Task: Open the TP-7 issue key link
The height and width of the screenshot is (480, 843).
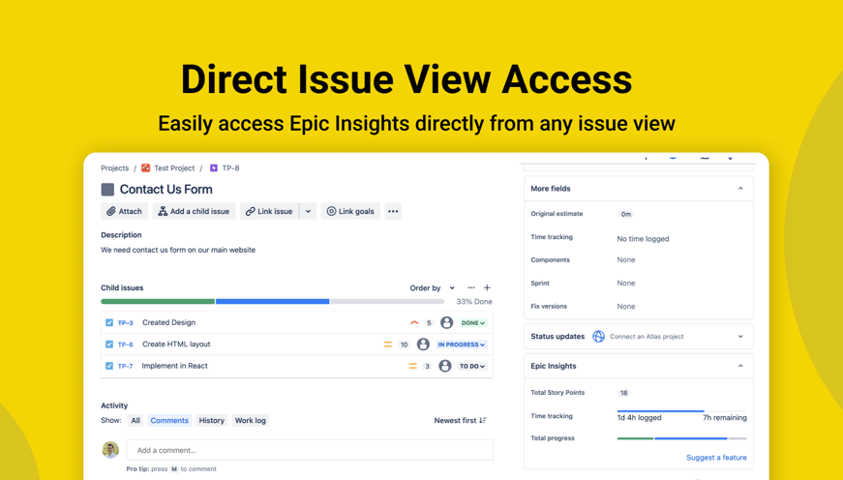Action: tap(125, 366)
